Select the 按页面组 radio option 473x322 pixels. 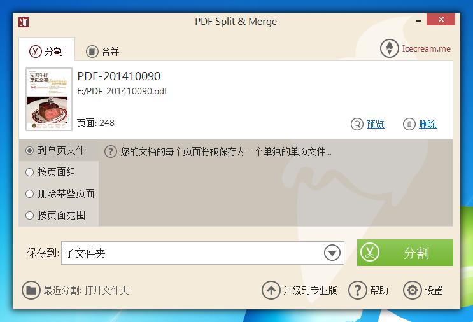pyautogui.click(x=29, y=172)
